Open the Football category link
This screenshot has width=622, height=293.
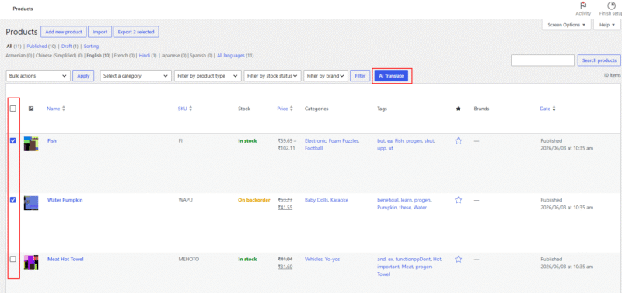click(314, 148)
